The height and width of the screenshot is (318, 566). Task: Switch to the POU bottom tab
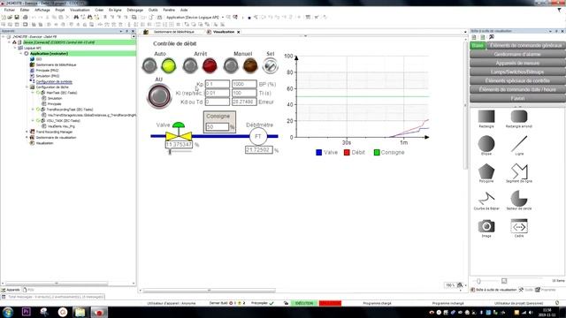pos(28,290)
